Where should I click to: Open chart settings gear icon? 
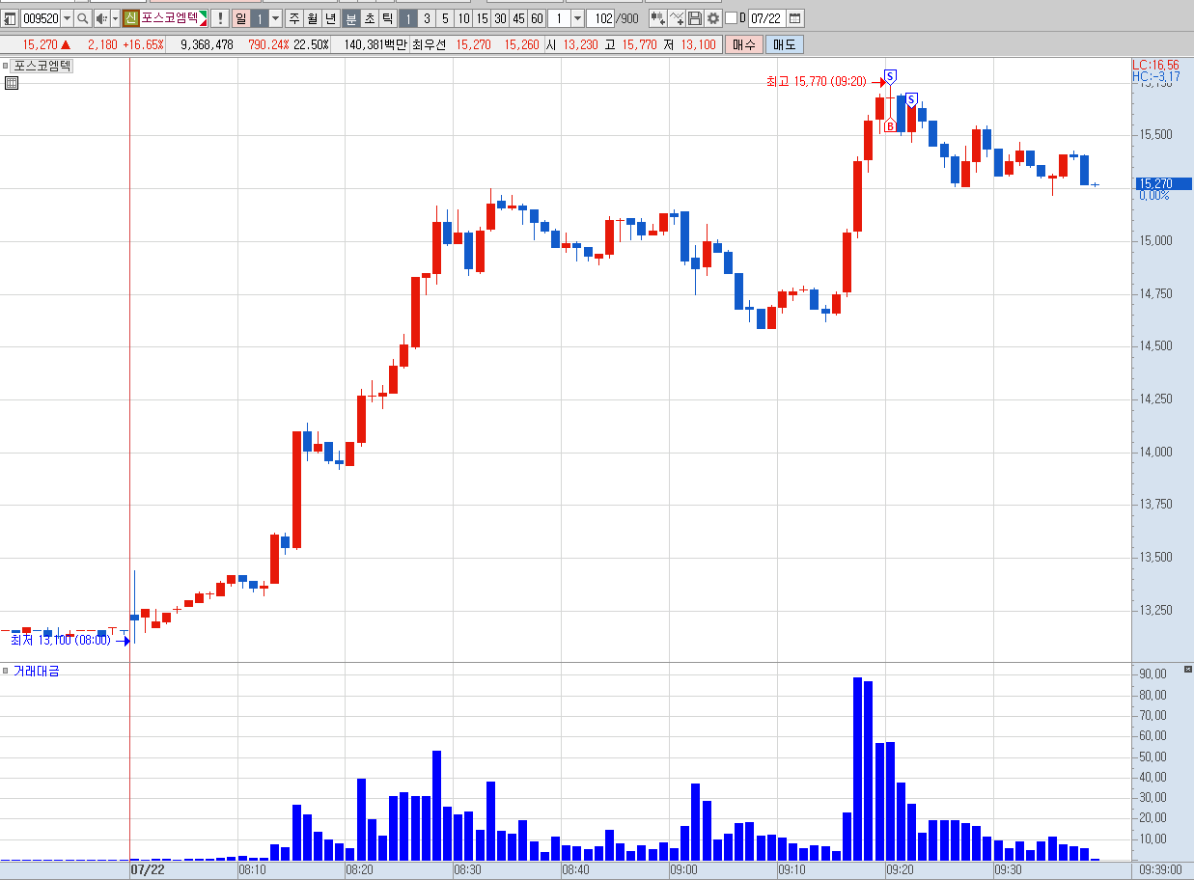pos(713,18)
